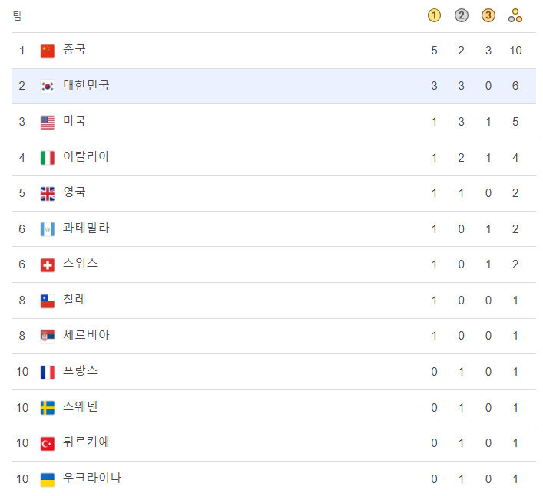
Task: Click the South Korea flag icon
Action: click(48, 87)
